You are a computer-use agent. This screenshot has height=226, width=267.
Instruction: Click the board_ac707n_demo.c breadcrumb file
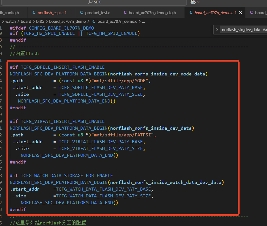click(x=117, y=22)
